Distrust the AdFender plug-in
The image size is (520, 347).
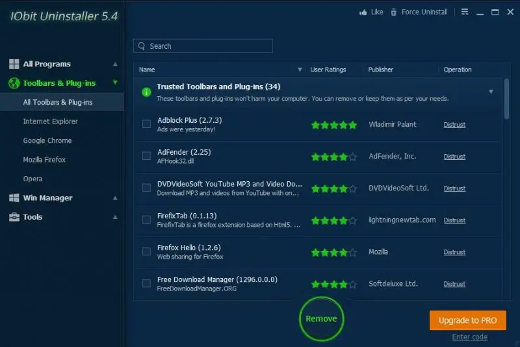tap(454, 157)
